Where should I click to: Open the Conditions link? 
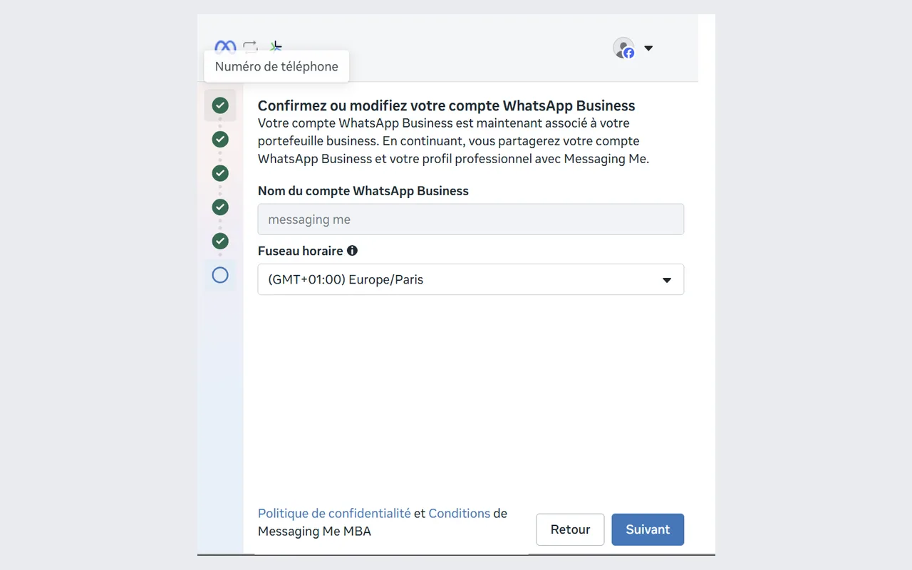click(x=460, y=513)
